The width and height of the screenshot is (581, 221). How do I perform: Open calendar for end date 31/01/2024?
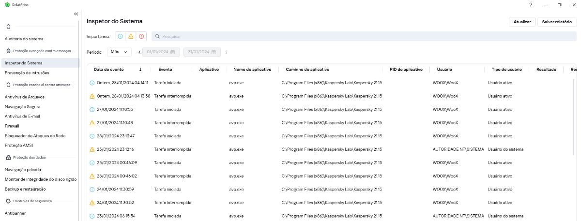click(x=214, y=52)
